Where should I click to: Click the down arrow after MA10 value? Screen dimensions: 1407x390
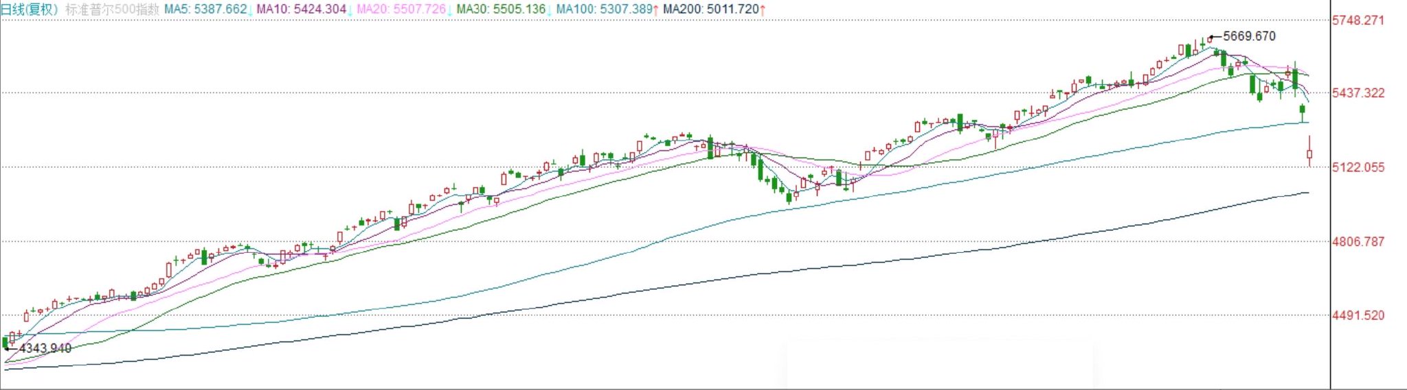pos(350,10)
